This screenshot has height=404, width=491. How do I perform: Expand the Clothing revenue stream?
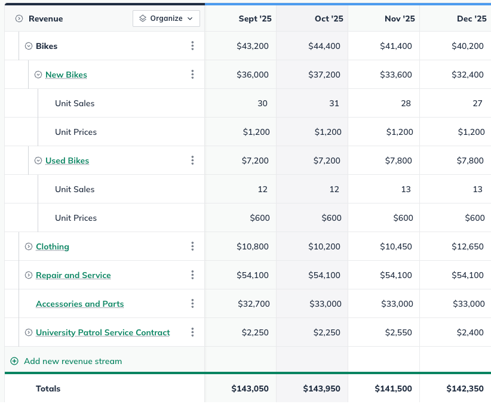(x=28, y=246)
